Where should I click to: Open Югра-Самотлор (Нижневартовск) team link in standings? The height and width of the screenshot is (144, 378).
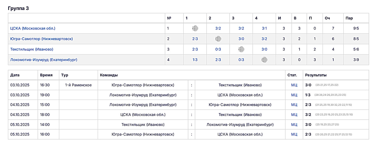pos(41,39)
